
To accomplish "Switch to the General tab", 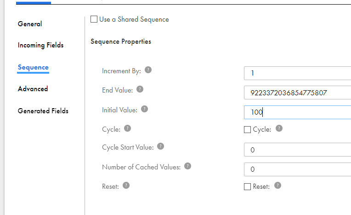I will (30, 24).
